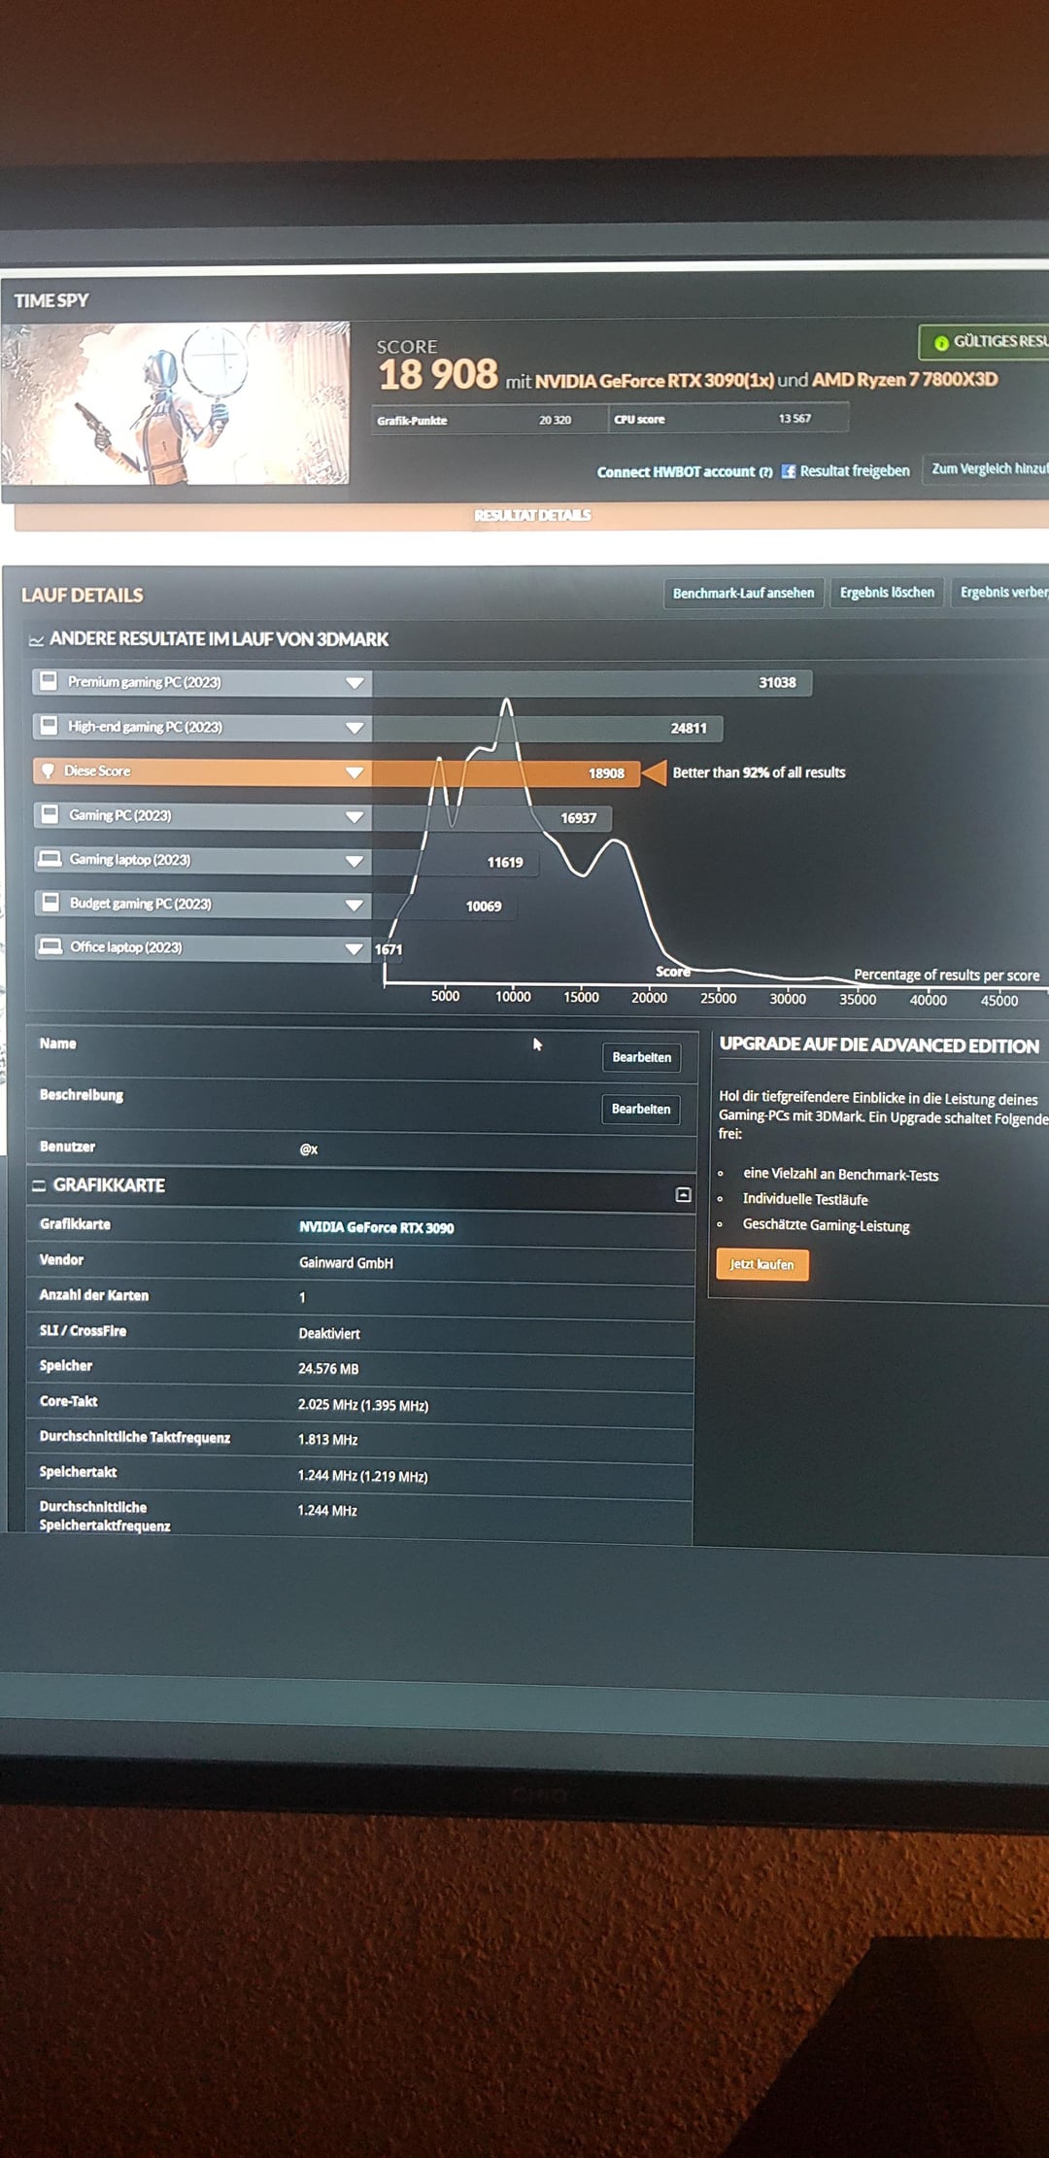
Task: Click the Gaming PC (2023) desktop icon
Action: (49, 814)
